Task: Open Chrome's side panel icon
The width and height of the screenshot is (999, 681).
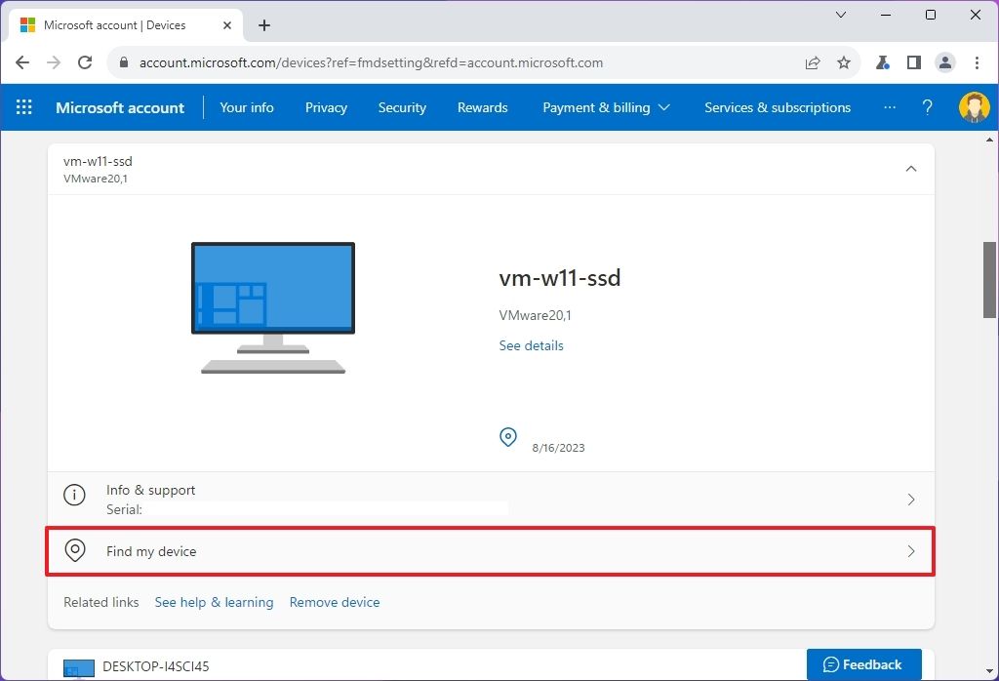Action: pos(913,61)
